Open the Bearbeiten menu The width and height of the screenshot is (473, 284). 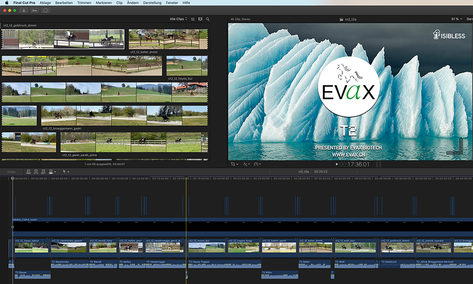coord(64,3)
